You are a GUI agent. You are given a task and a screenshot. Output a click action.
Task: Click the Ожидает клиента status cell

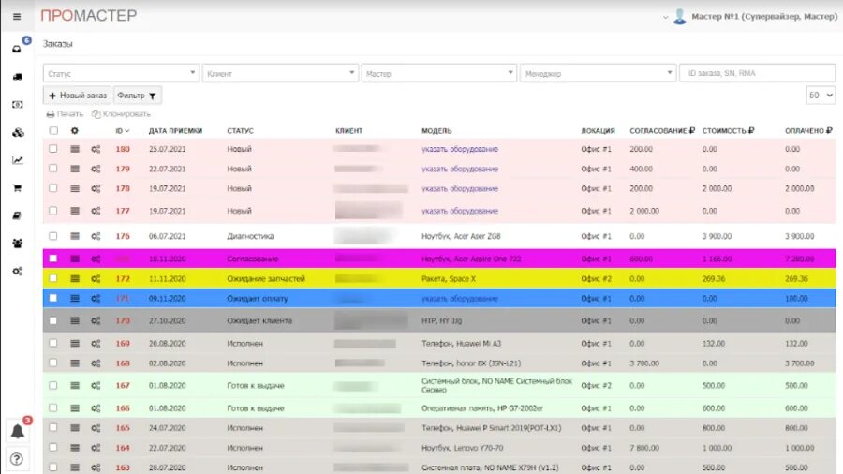(x=259, y=320)
